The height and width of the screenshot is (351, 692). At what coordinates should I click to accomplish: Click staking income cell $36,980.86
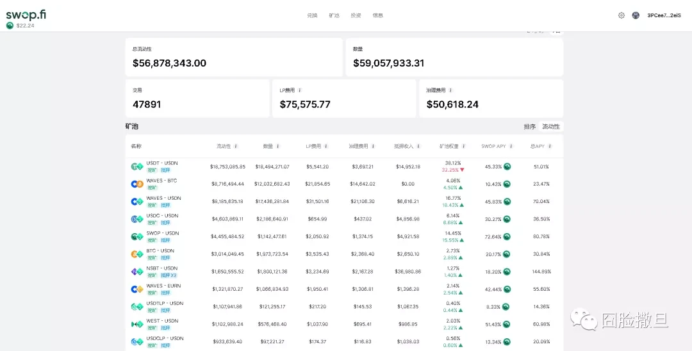[409, 272]
